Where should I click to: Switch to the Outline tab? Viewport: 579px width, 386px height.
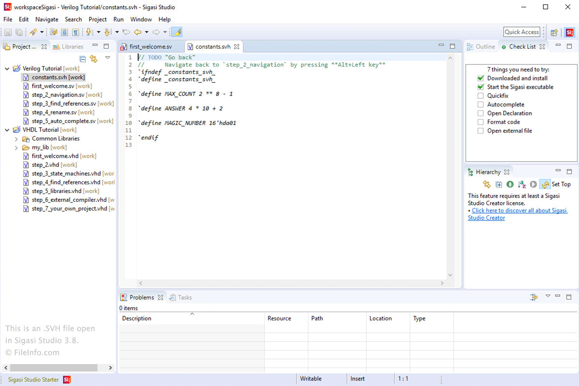click(481, 47)
